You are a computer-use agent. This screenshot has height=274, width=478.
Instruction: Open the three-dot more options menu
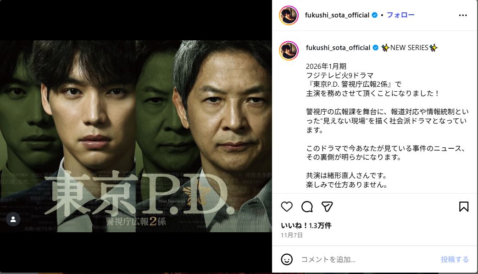[463, 15]
